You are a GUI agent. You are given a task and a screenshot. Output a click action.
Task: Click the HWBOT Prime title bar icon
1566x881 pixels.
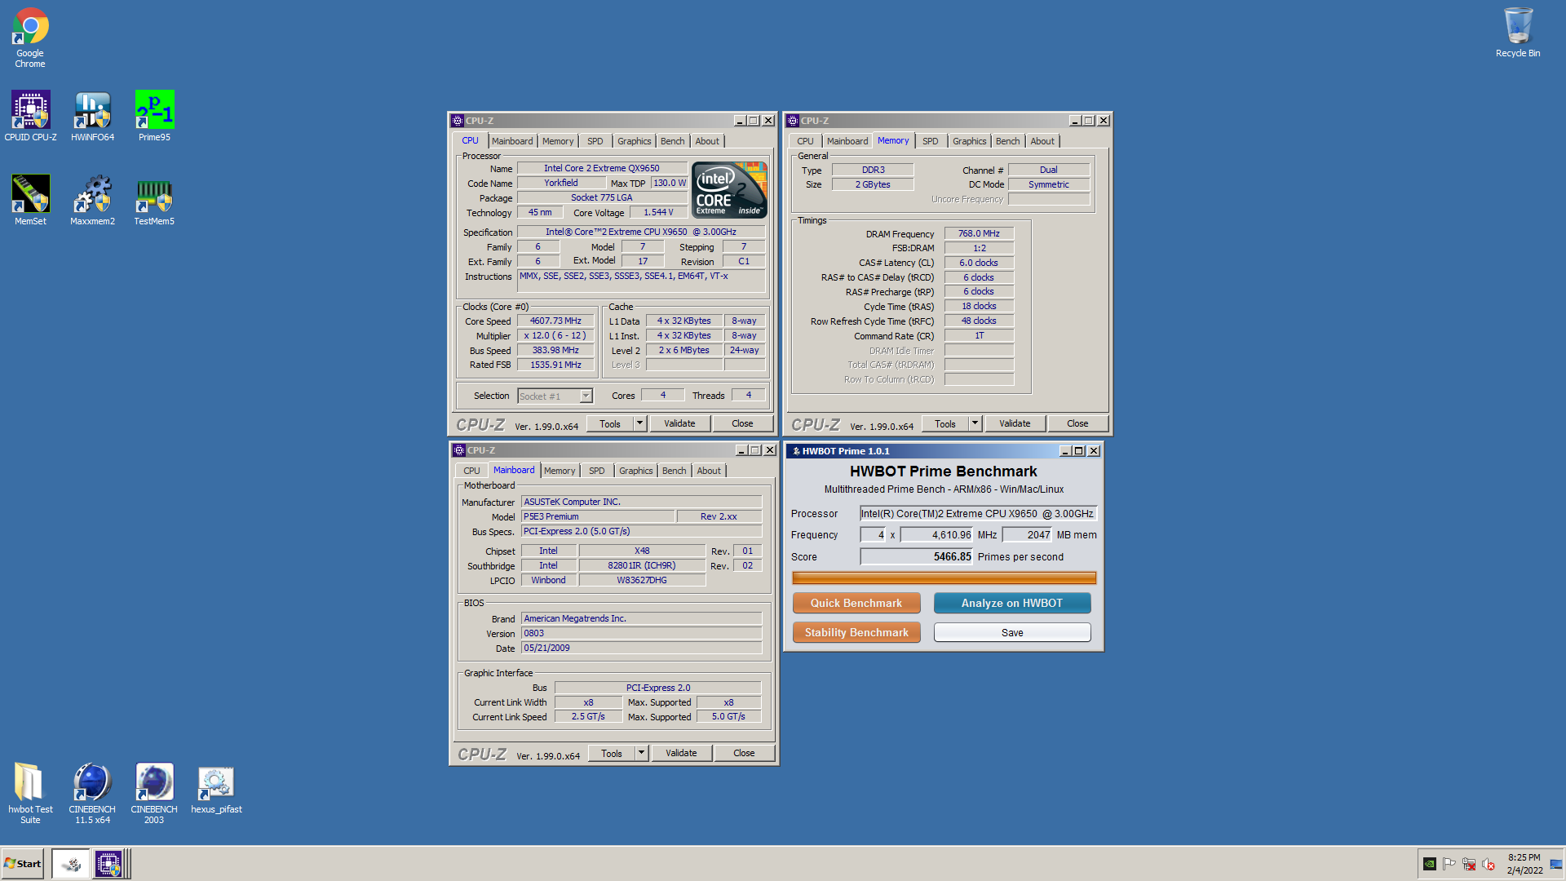coord(796,451)
